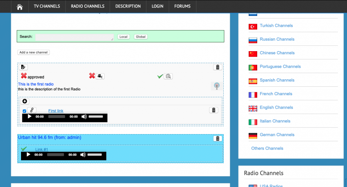347x187 pixels.
Task: Click the French flag icon
Action: 253,95
